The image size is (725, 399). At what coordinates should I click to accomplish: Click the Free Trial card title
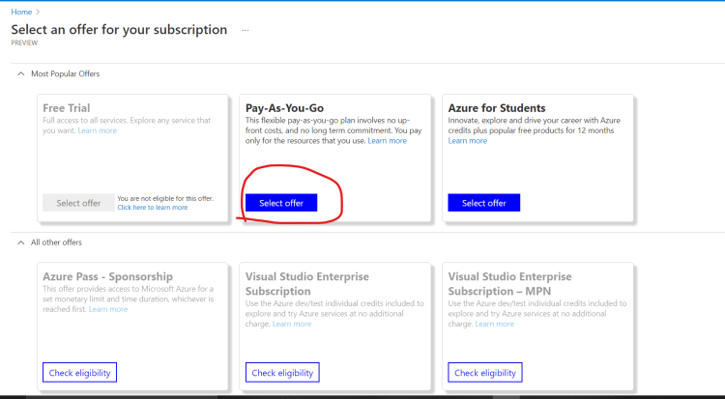click(66, 108)
